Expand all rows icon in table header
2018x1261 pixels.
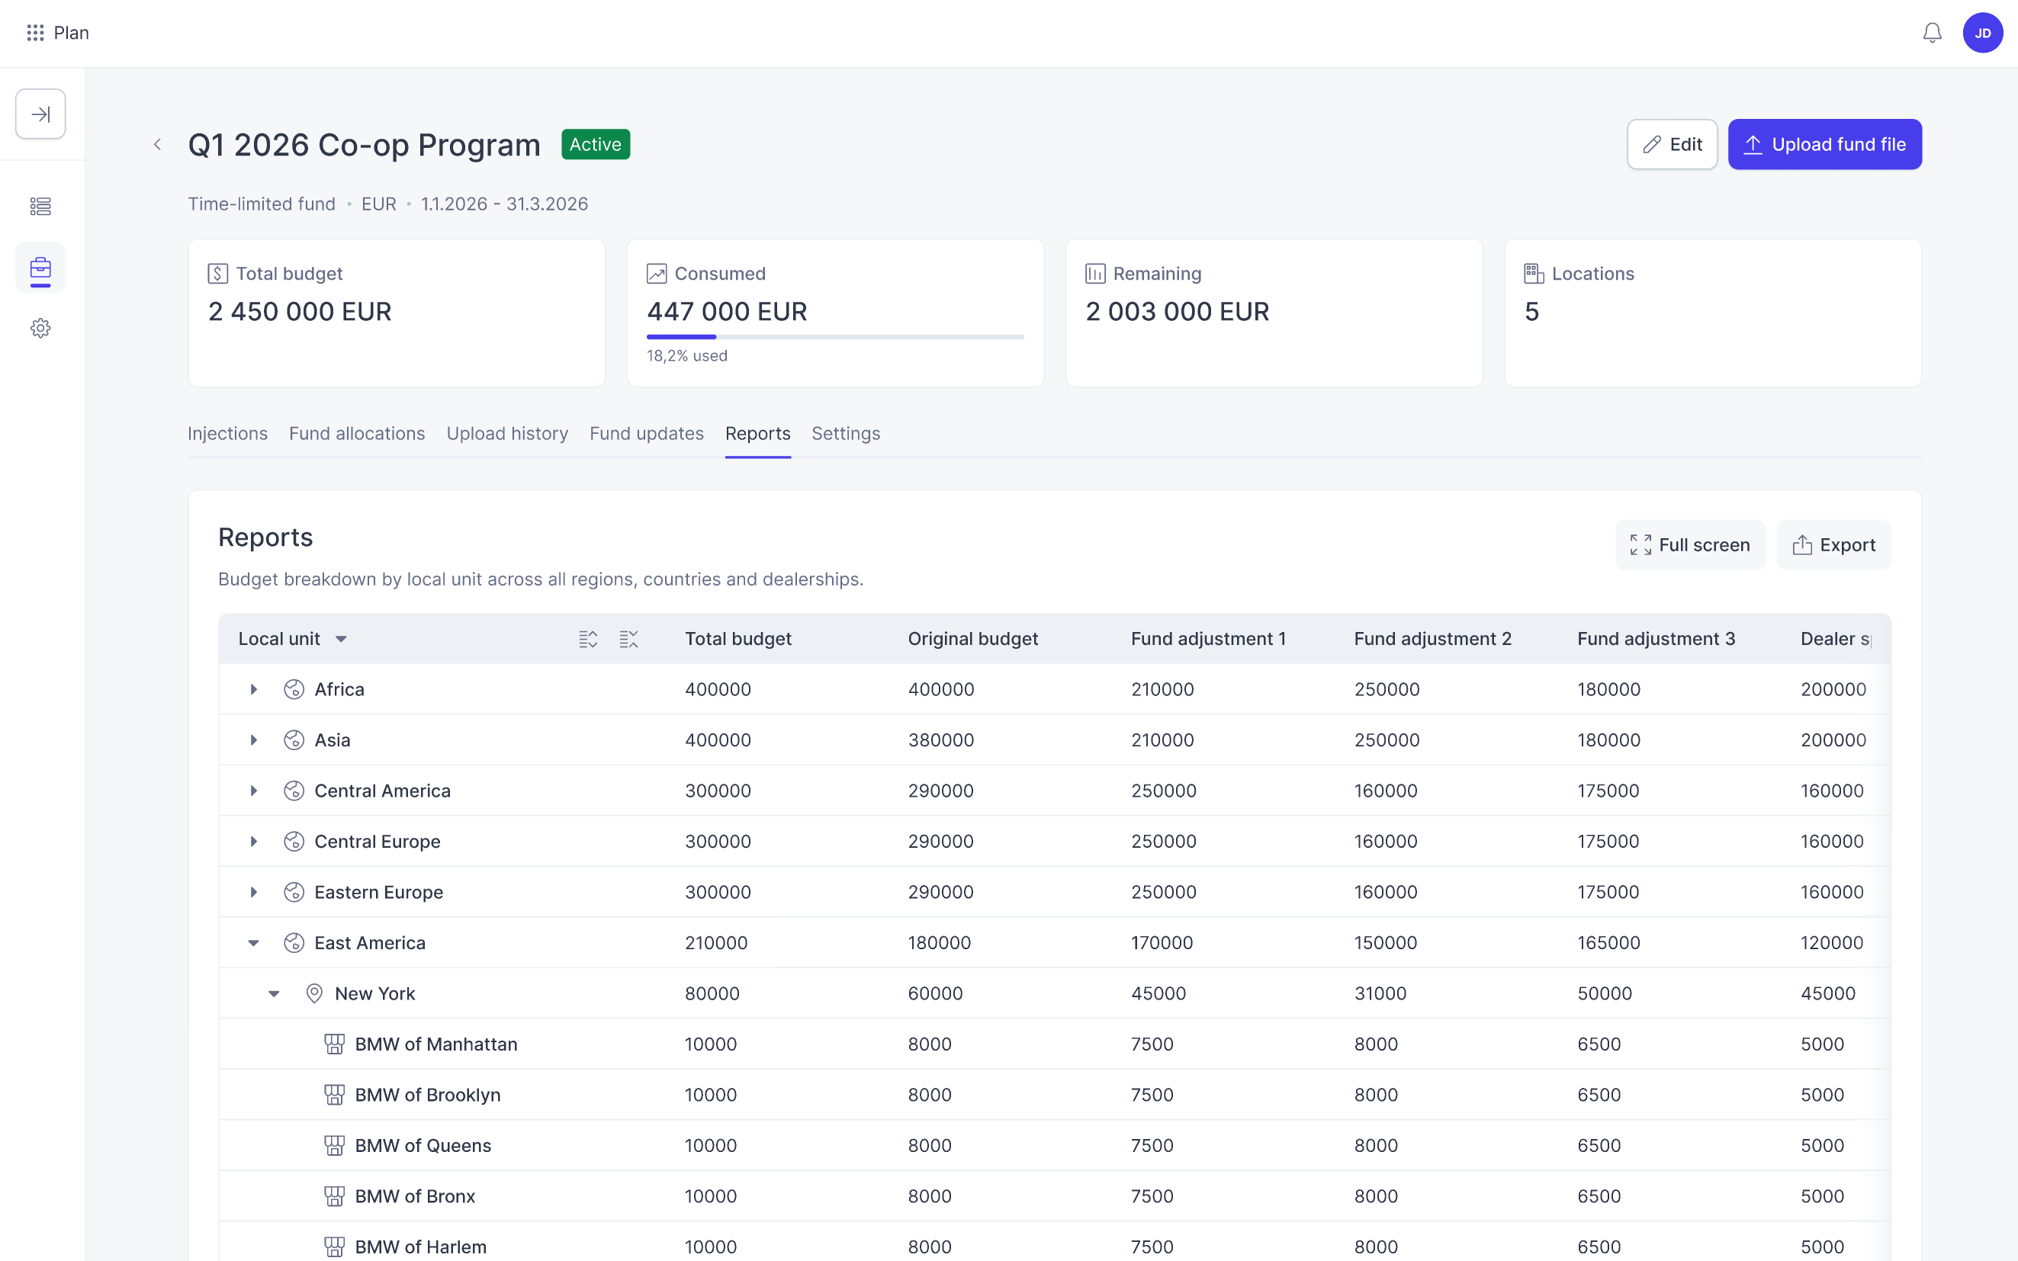point(588,639)
